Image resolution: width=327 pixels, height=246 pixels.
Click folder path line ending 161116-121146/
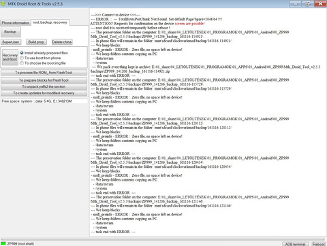[161, 206]
